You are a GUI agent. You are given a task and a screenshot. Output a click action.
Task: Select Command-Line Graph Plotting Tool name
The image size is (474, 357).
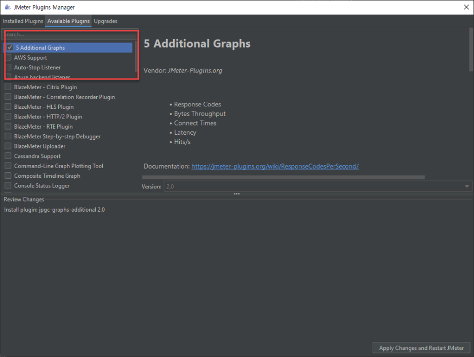coord(59,166)
